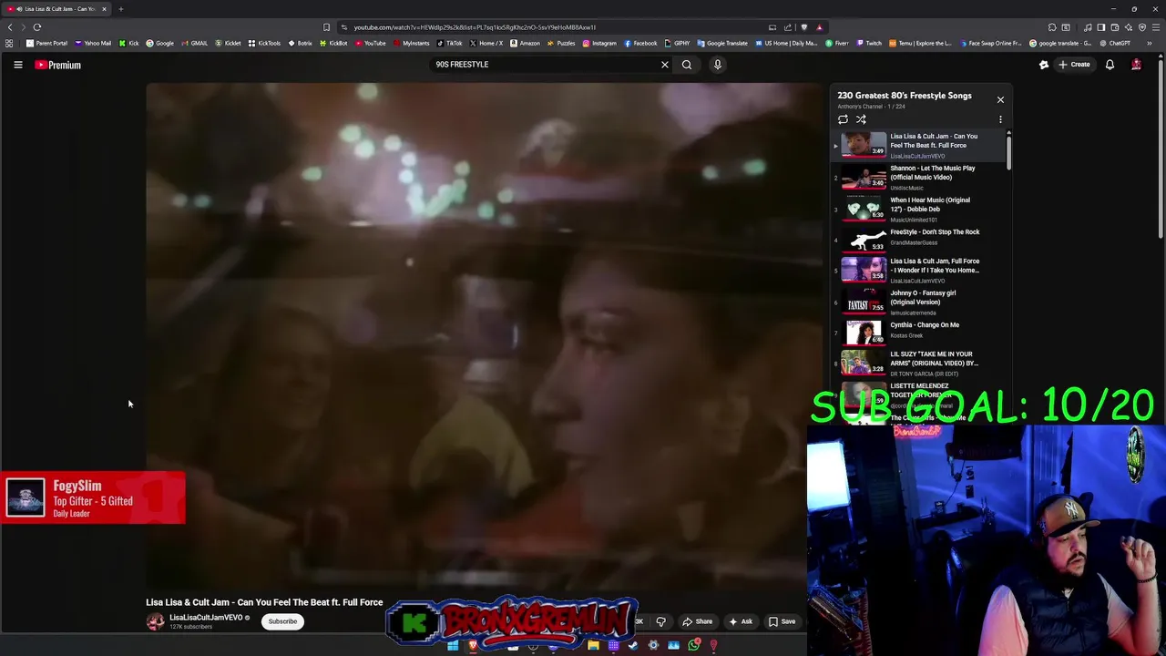Open LisaLisaCultJamVEVO channel name link
Image resolution: width=1166 pixels, height=656 pixels.
206,617
